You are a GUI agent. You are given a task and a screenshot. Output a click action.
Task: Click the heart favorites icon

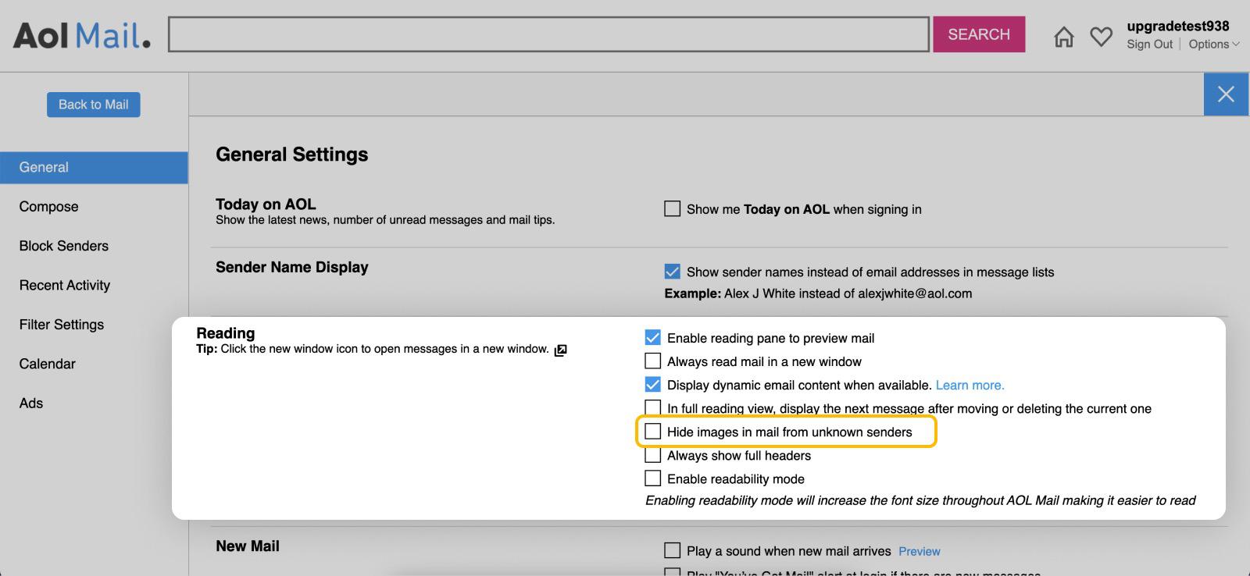(x=1101, y=36)
